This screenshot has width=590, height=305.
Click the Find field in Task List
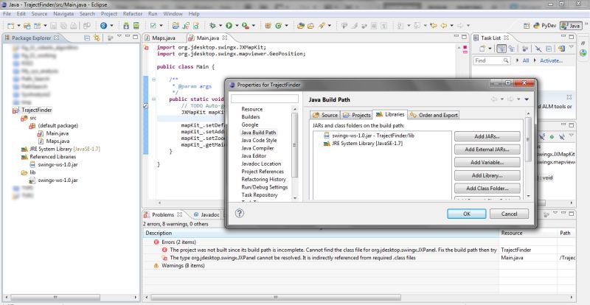[491, 60]
